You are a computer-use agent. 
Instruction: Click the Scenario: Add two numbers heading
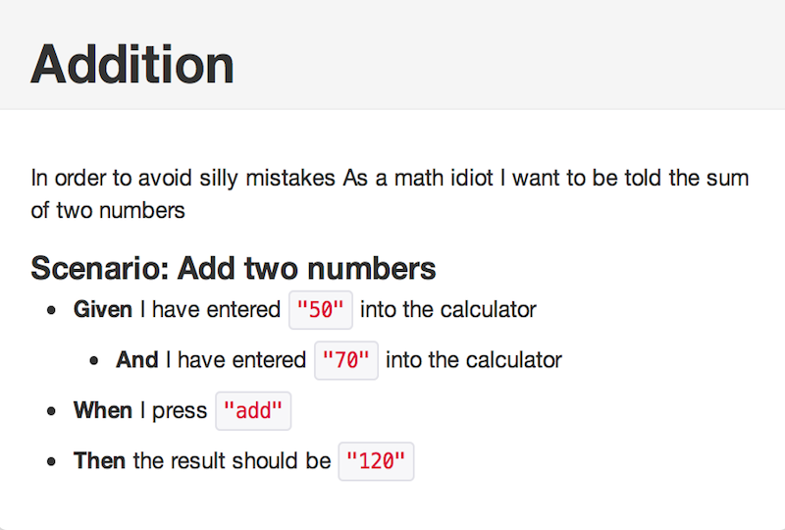[x=234, y=268]
